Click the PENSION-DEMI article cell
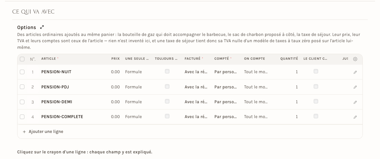 tap(57, 102)
